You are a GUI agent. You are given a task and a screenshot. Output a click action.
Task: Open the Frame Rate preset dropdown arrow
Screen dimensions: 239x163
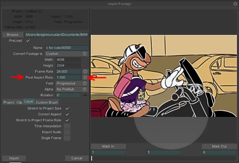[x=85, y=72]
